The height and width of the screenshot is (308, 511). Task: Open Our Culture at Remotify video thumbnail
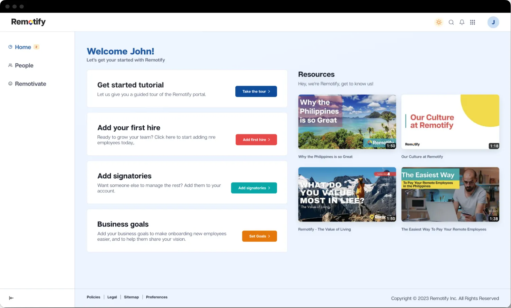point(450,122)
